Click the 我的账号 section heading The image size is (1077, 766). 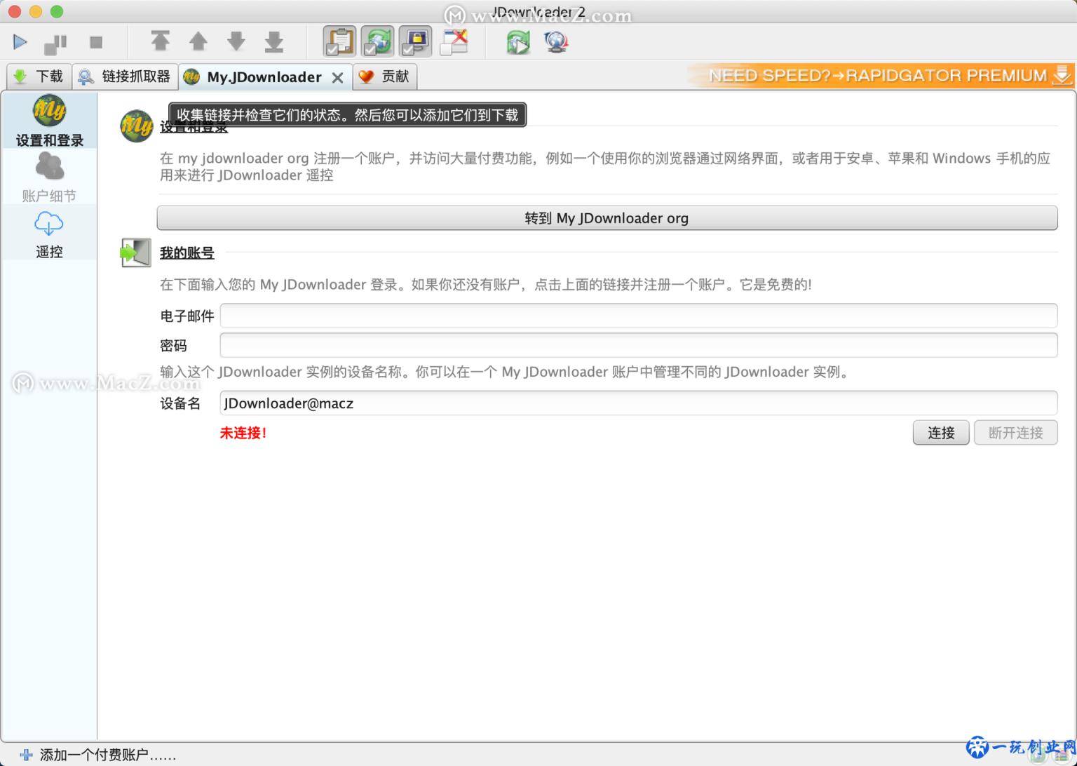(x=187, y=253)
